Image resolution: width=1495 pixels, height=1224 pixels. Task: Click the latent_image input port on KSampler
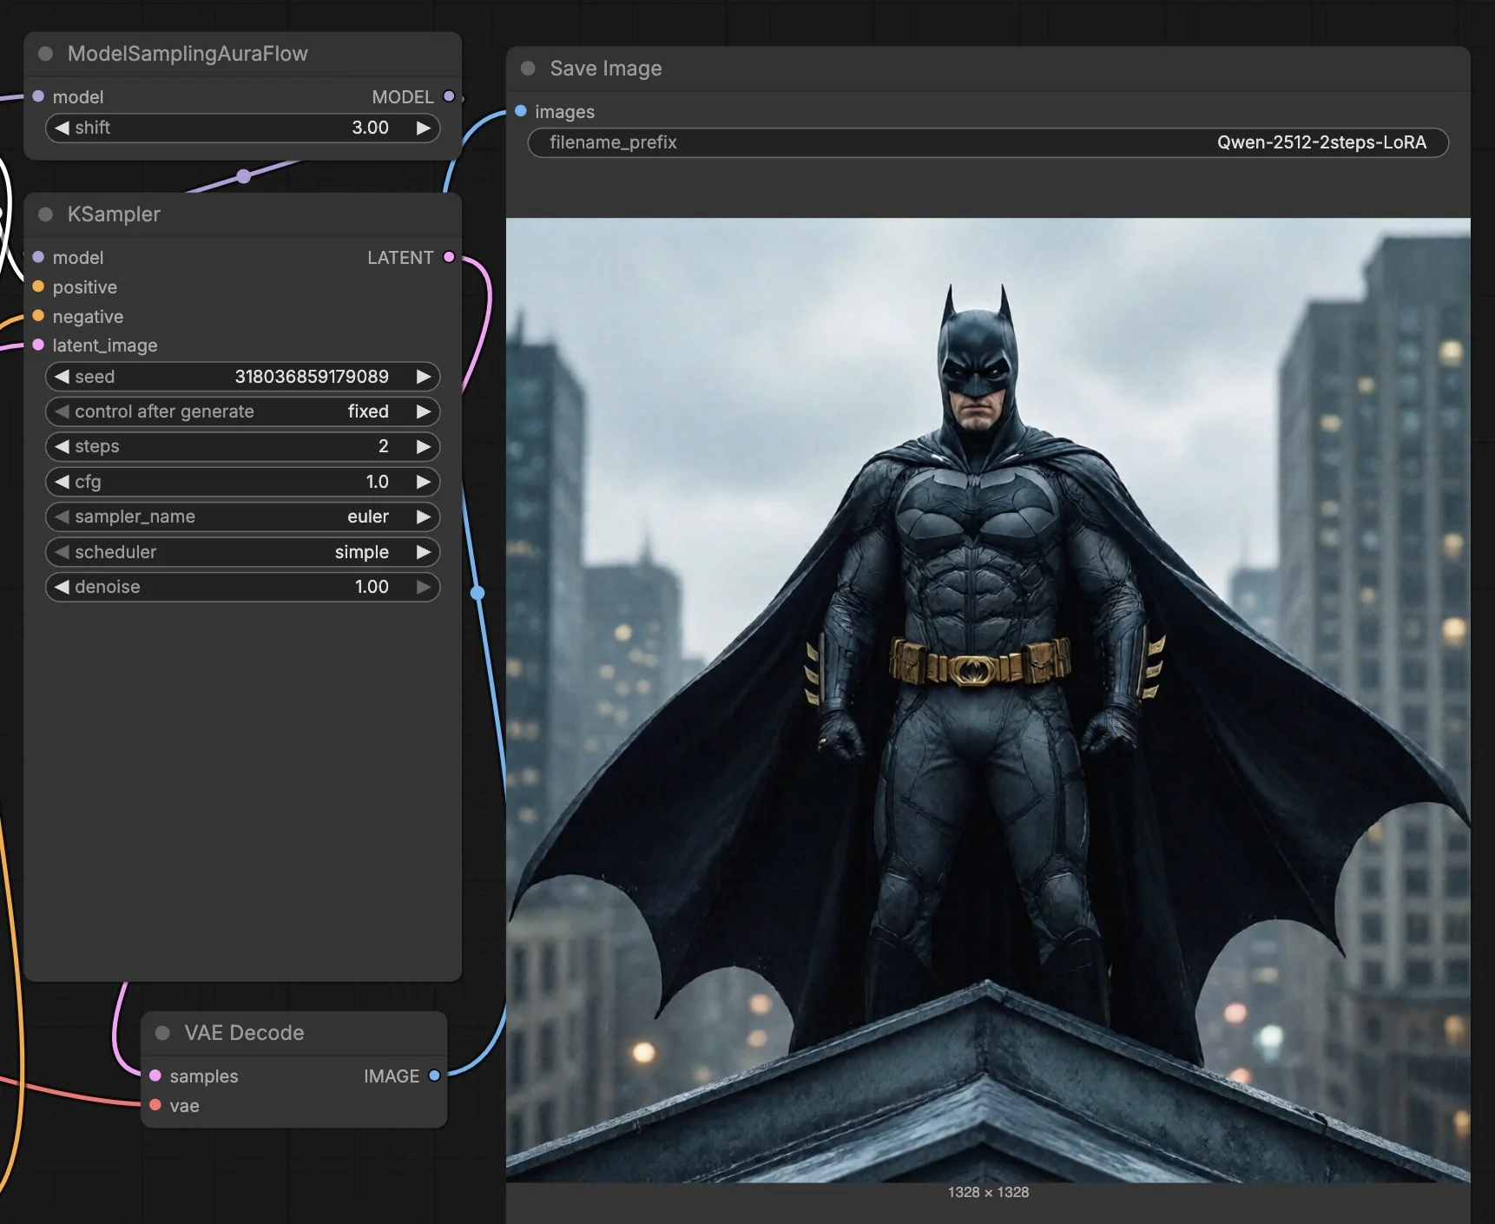[x=37, y=345]
